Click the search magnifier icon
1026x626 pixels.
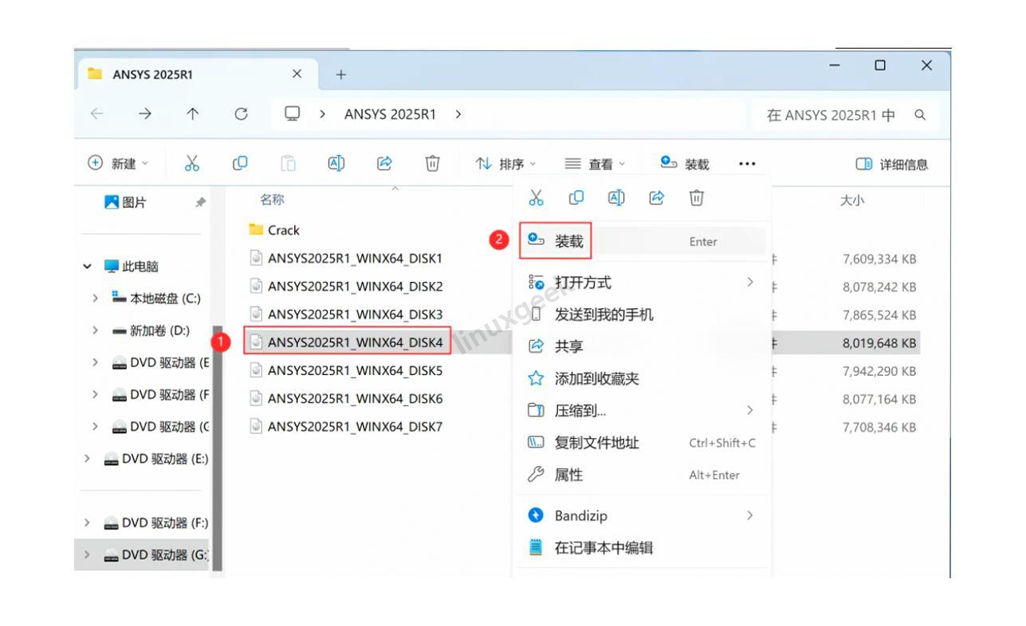coord(920,115)
